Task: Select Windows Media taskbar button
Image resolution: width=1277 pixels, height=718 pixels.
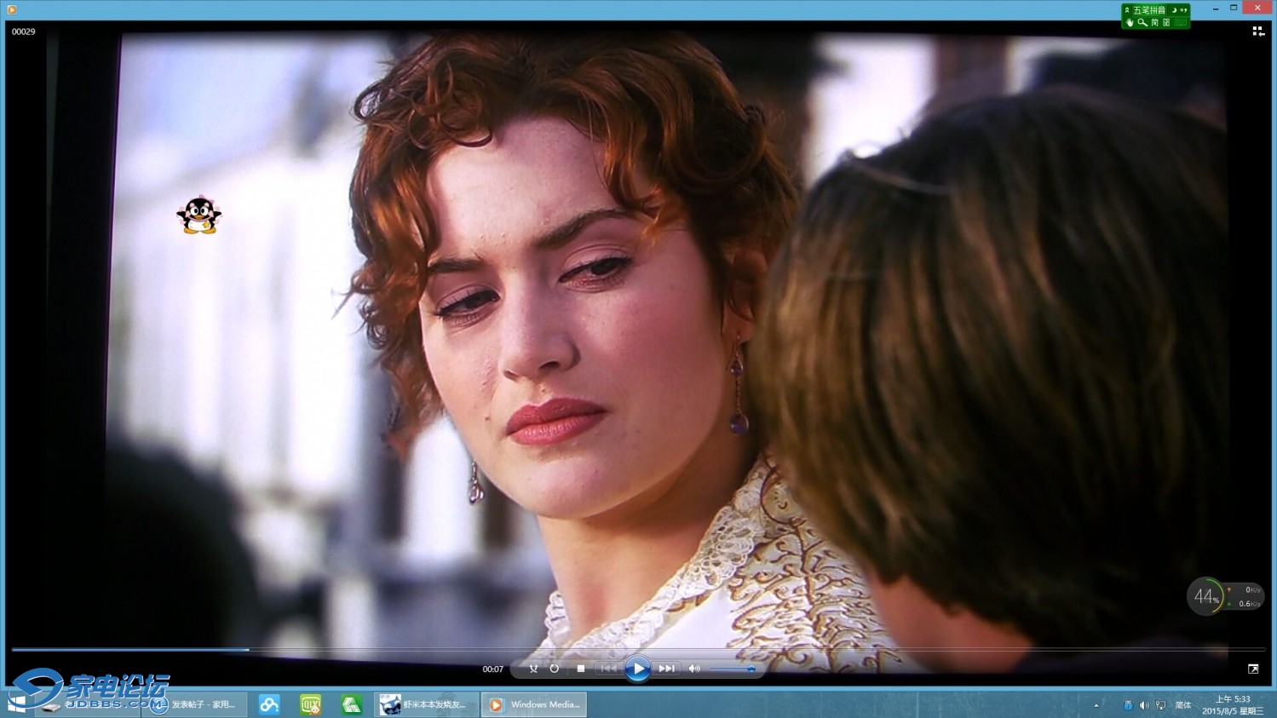Action: pyautogui.click(x=534, y=704)
